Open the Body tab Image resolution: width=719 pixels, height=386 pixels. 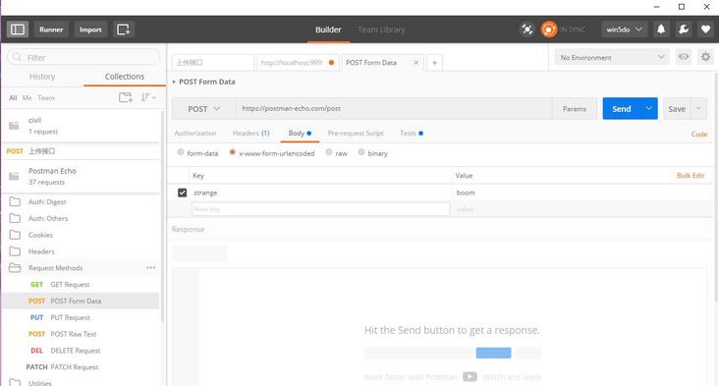[x=300, y=133]
